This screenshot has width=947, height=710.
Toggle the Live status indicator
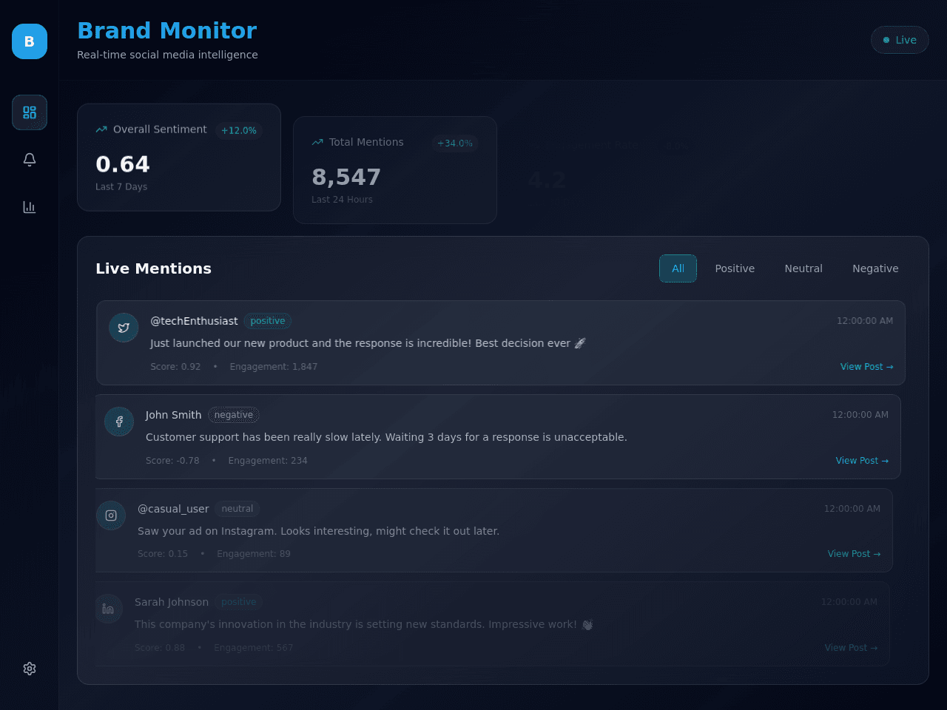(x=900, y=40)
